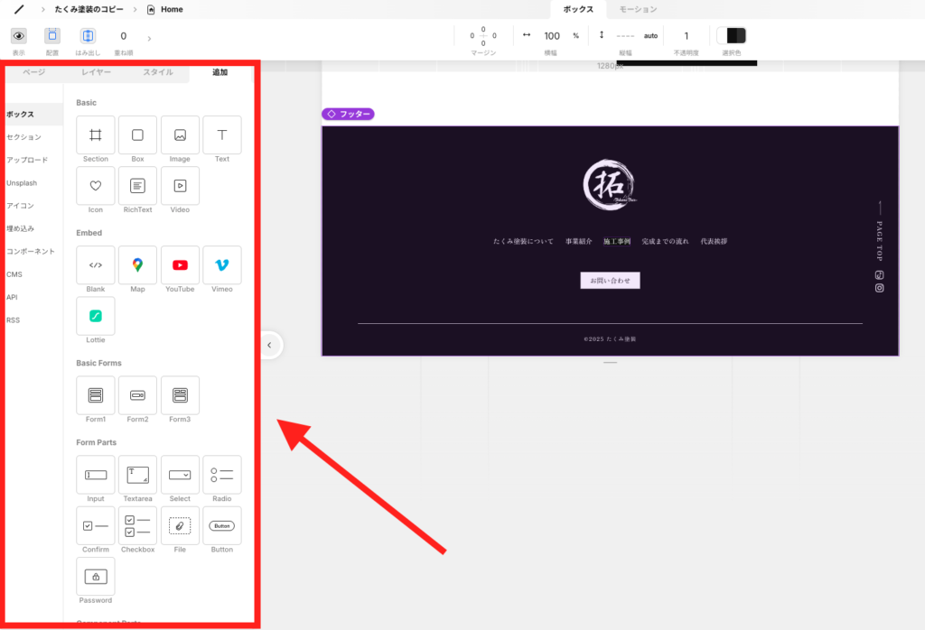Edit the 横幅 width value 100

[552, 36]
